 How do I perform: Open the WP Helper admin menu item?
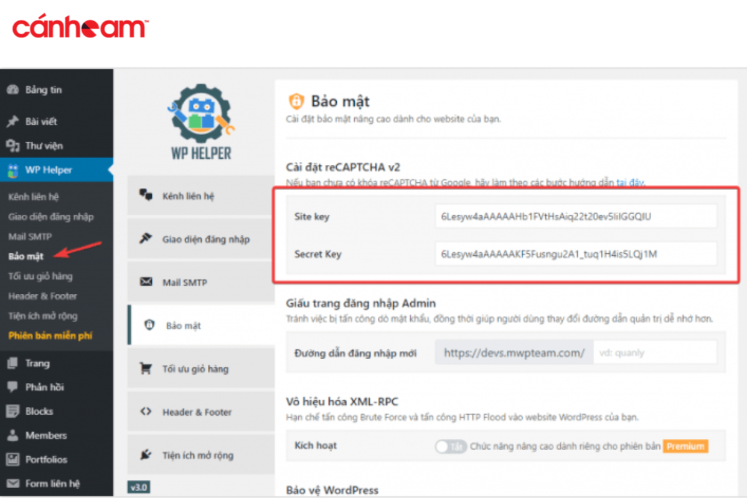click(57, 170)
